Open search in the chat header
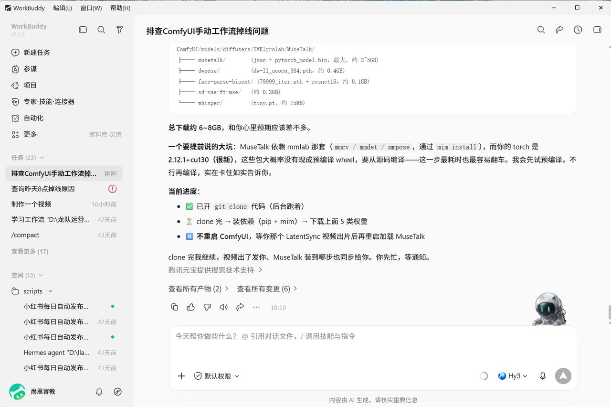Screen dimensions: 611x407 tap(541, 30)
